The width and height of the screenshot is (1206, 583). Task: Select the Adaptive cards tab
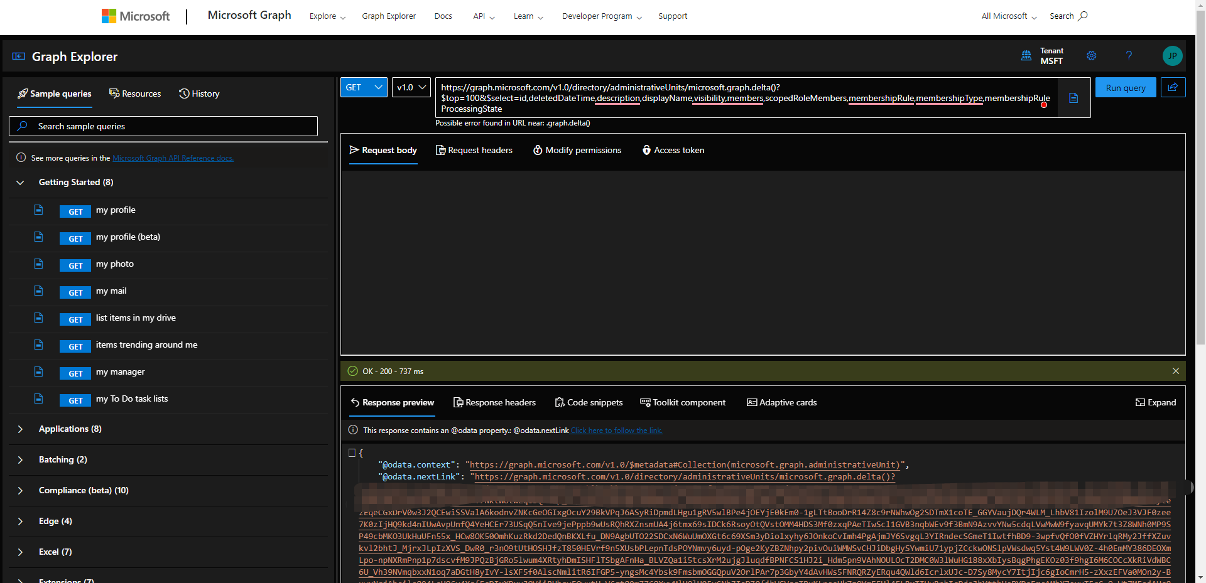point(781,402)
